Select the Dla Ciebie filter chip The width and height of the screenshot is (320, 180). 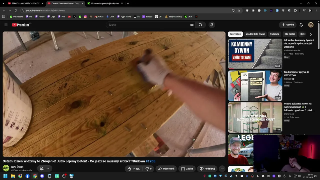tap(290, 34)
